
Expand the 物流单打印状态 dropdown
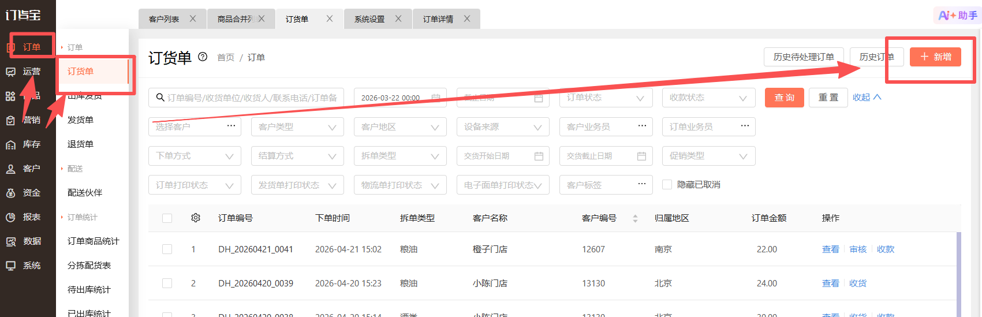point(400,185)
